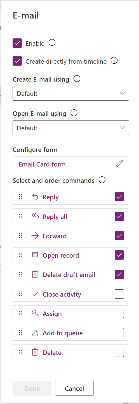Screen dimensions: 139x404
Task: Open the Create E-mail using dropdown
Action: 71,93
